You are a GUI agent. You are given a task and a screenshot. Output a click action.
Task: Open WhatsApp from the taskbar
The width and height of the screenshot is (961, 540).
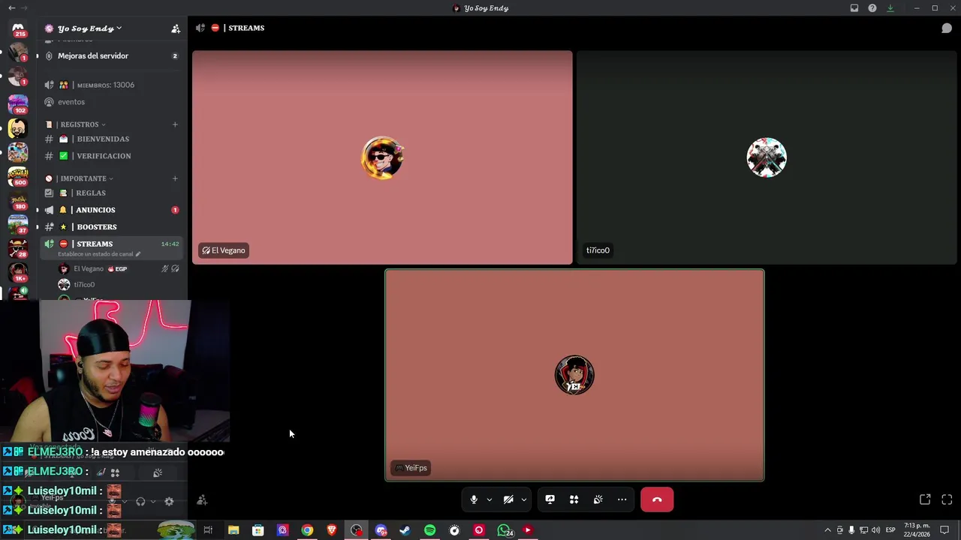(x=505, y=530)
